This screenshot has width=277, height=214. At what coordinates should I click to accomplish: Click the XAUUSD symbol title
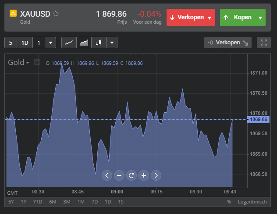tap(35, 14)
